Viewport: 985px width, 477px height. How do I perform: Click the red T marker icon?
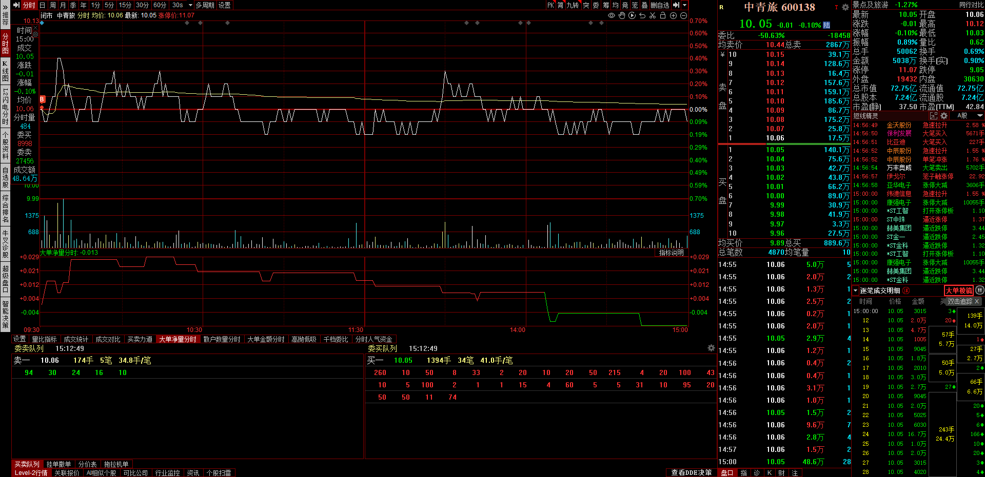(836, 7)
